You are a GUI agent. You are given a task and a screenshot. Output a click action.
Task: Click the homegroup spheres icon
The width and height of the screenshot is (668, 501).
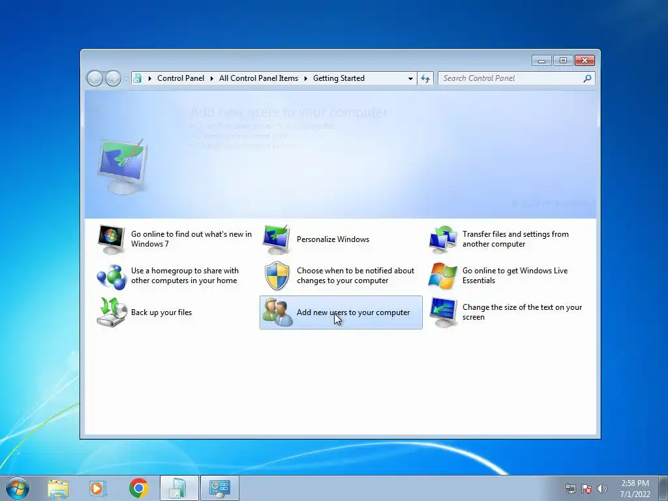click(x=111, y=276)
